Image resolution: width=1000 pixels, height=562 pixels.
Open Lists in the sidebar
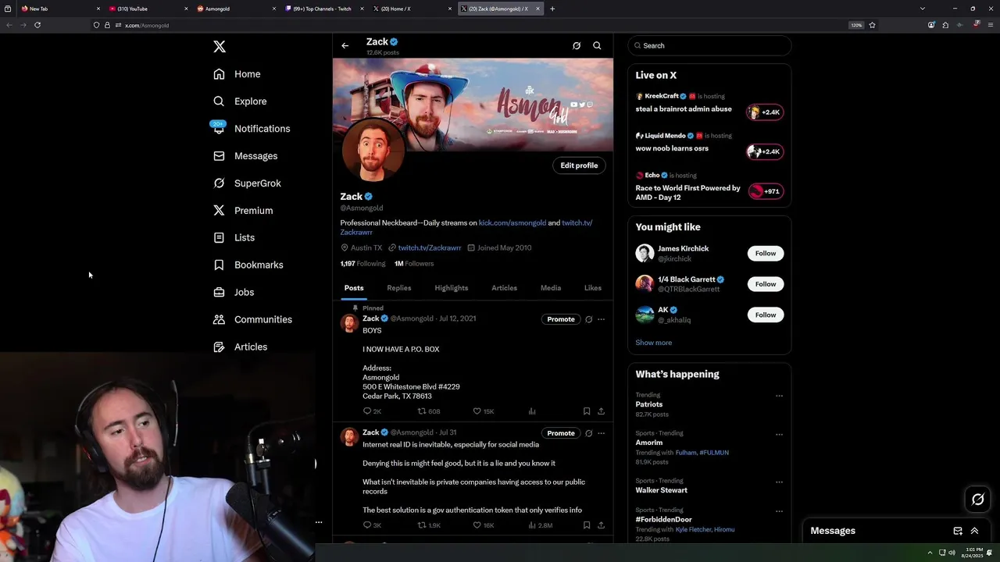234,237
